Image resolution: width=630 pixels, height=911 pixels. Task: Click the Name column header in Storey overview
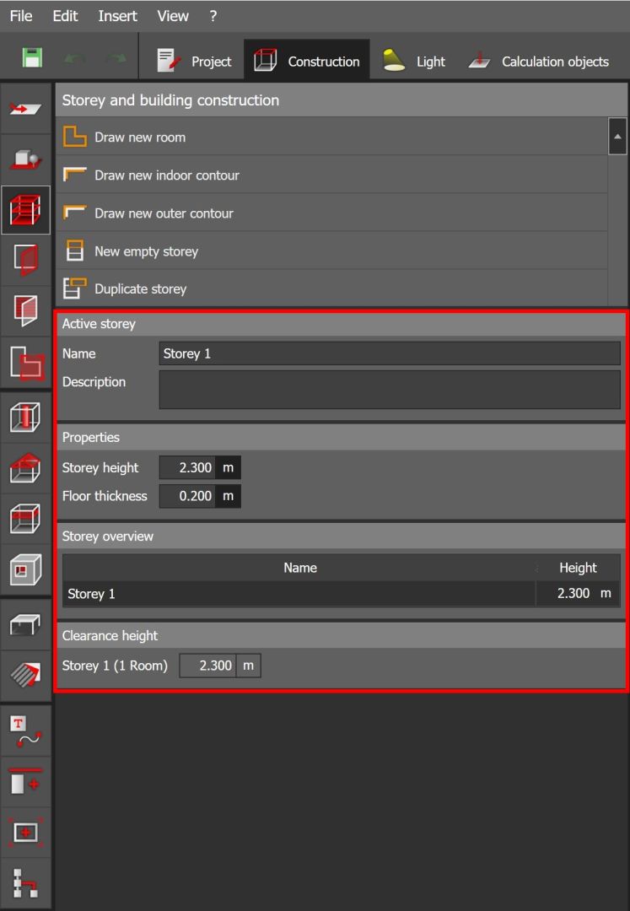[299, 568]
